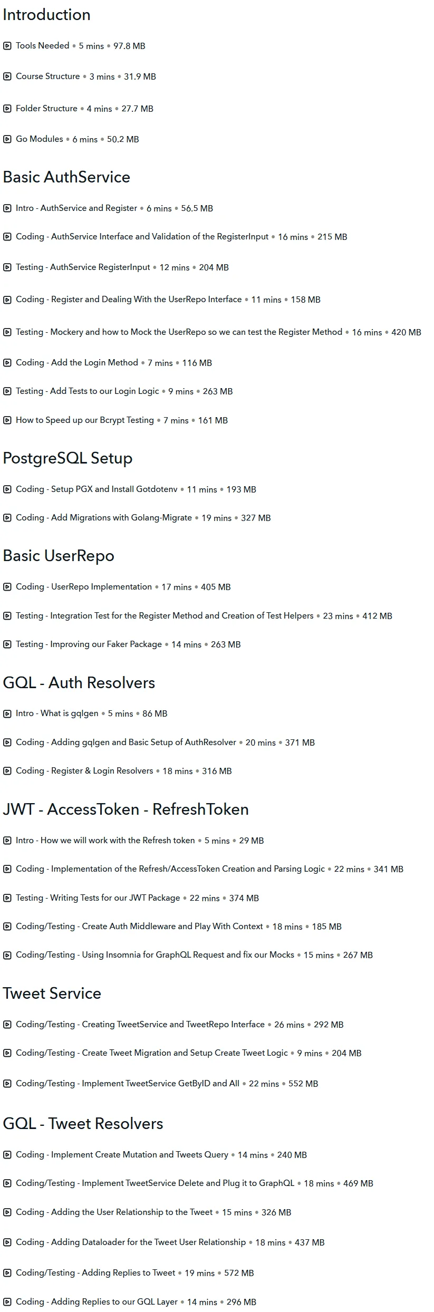Open Create Auth Middleware and Play With Context lesson
This screenshot has height=1312, width=434.
[172, 927]
